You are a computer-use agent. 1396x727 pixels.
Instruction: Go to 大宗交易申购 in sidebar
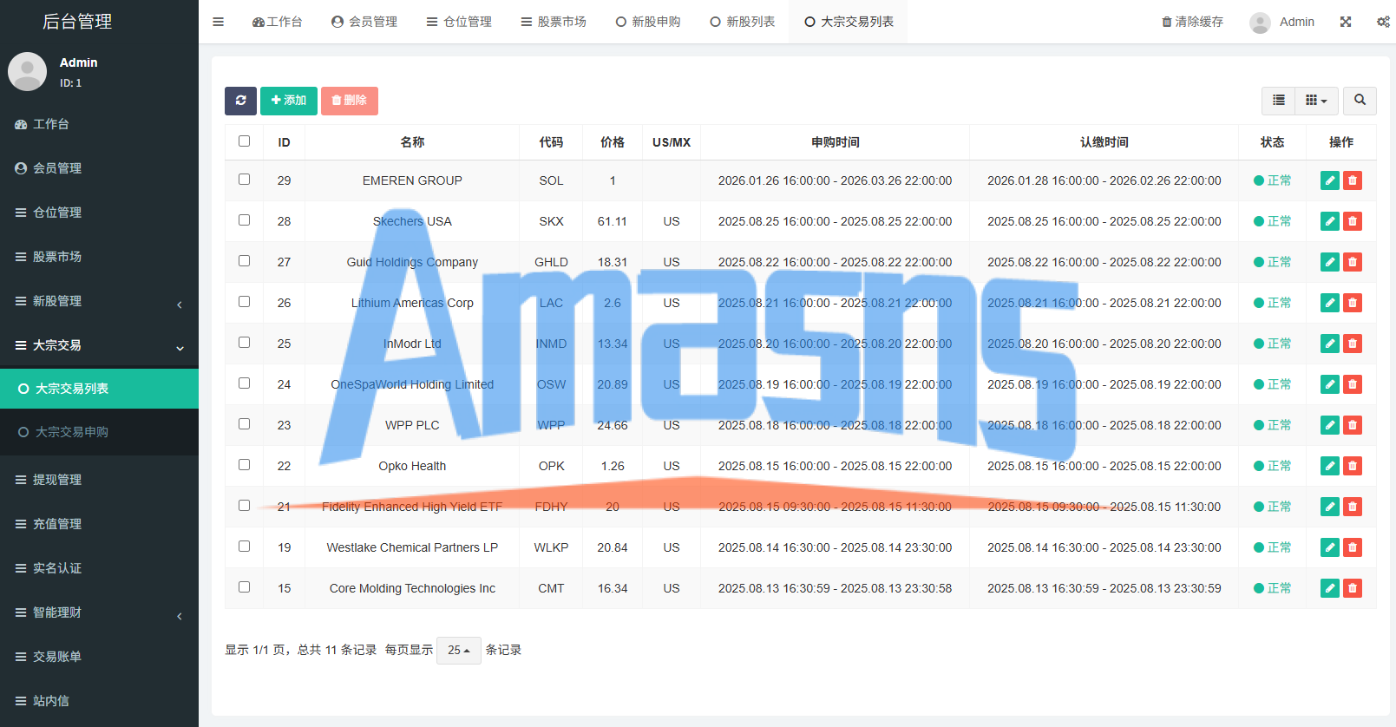pyautogui.click(x=99, y=432)
